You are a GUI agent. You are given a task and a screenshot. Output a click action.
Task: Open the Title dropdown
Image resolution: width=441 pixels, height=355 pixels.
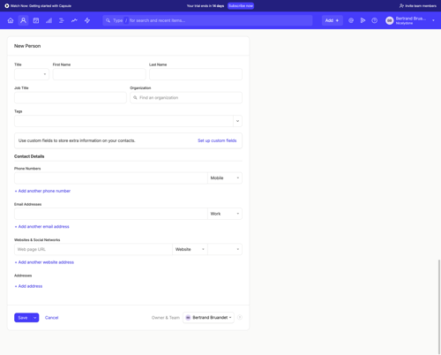click(x=32, y=74)
